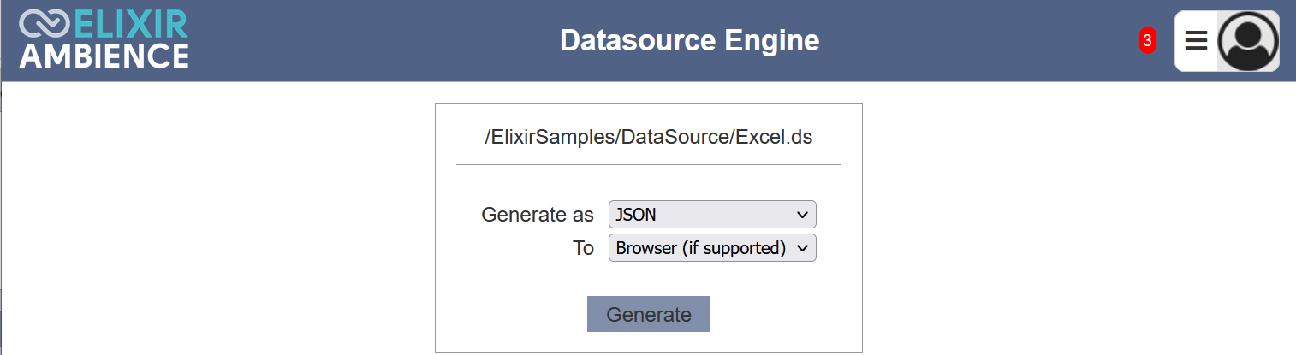Click the blue header bar background
Viewport: 1296px width, 355px height.
point(942,40)
